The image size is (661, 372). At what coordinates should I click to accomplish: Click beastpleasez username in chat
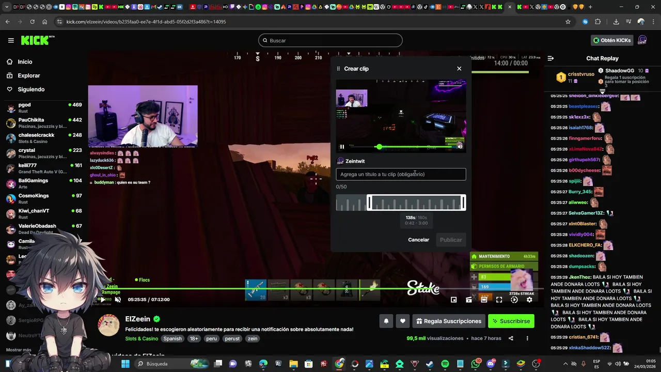coord(583,106)
